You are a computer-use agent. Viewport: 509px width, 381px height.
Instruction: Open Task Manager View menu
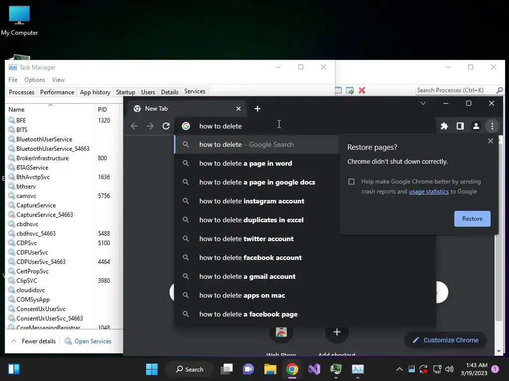point(59,80)
